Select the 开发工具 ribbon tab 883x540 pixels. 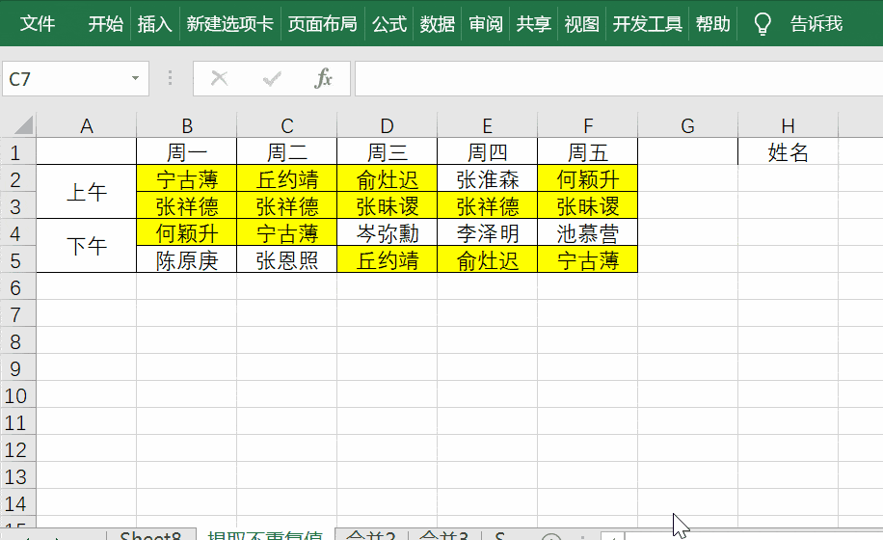tap(648, 24)
